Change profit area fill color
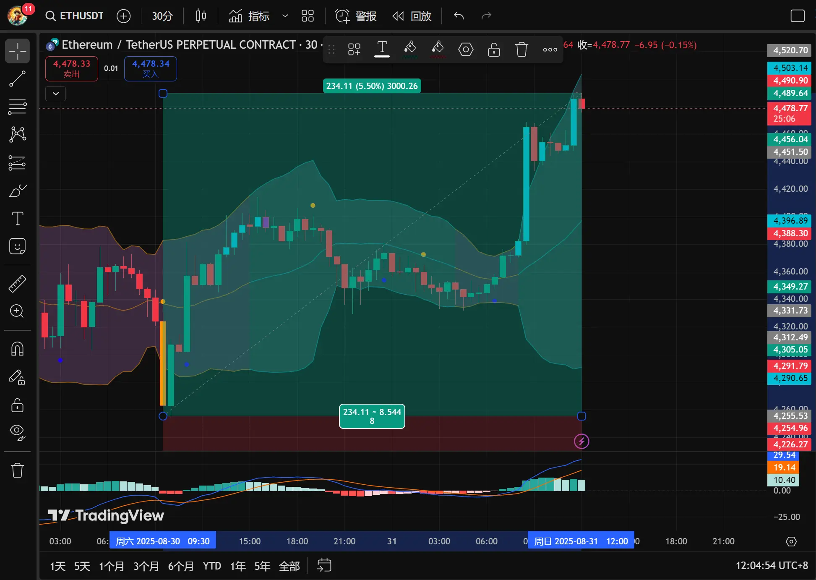The image size is (816, 580). click(410, 50)
